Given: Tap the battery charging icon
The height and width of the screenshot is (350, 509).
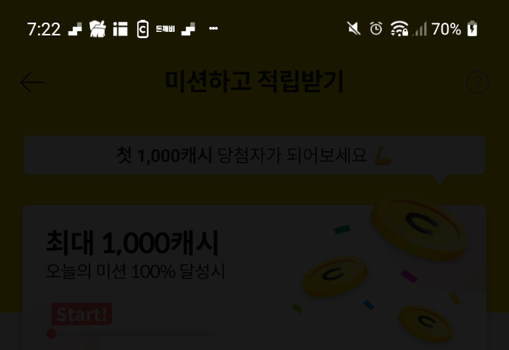Looking at the screenshot, I should coord(472,29).
